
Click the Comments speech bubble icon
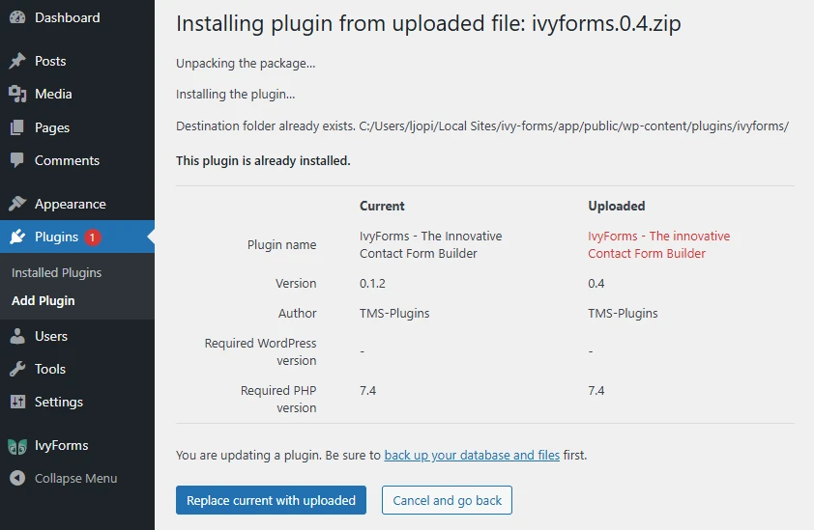(x=17, y=160)
